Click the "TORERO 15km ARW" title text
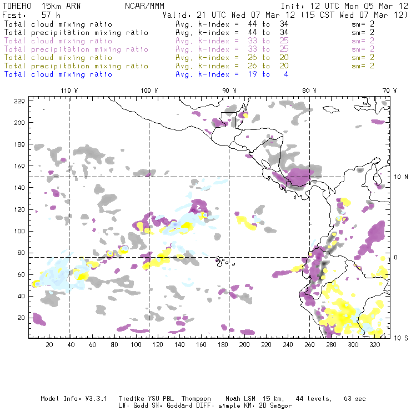 pos(42,6)
